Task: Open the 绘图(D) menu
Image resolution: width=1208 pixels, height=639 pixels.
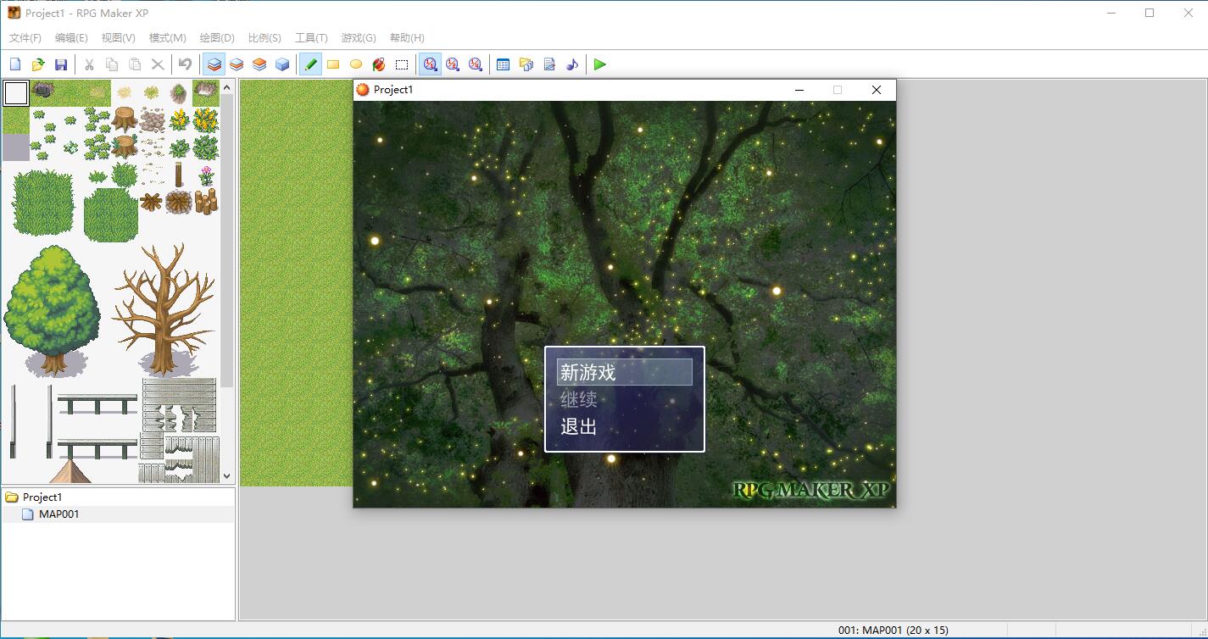Action: point(217,38)
